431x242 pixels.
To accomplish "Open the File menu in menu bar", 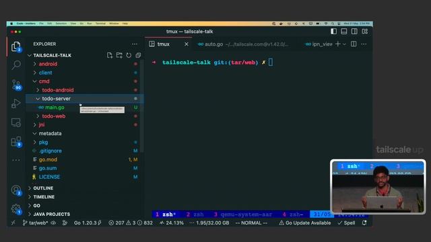I will tap(41, 24).
